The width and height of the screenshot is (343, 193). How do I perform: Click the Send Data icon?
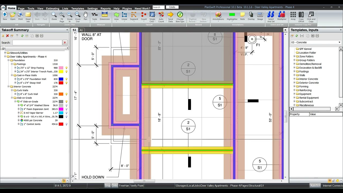click(x=170, y=17)
